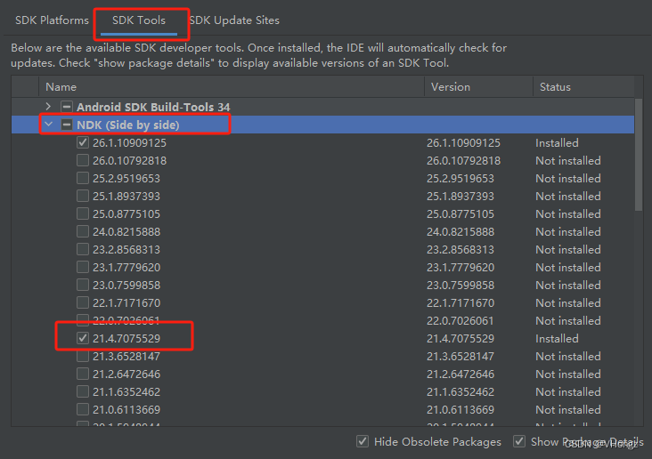Image resolution: width=652 pixels, height=459 pixels.
Task: Check NDK version 24.0.8215888
Action: coord(83,231)
